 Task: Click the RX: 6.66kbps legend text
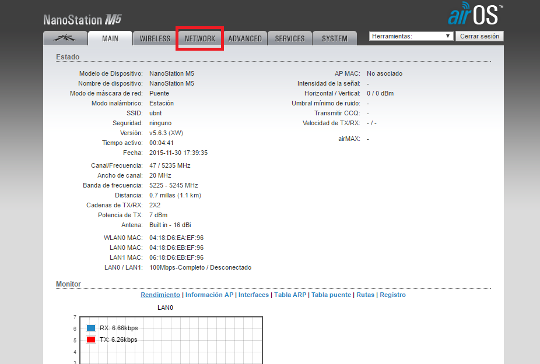click(119, 328)
